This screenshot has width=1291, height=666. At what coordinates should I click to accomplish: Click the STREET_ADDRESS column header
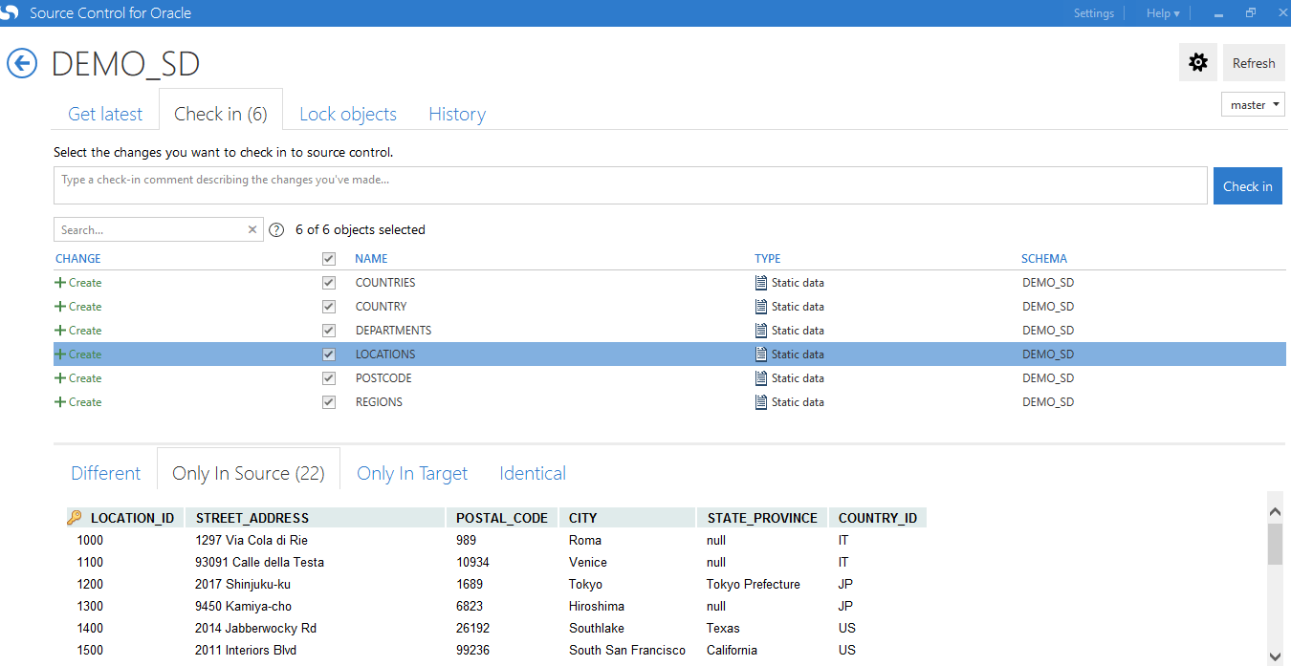click(x=315, y=518)
